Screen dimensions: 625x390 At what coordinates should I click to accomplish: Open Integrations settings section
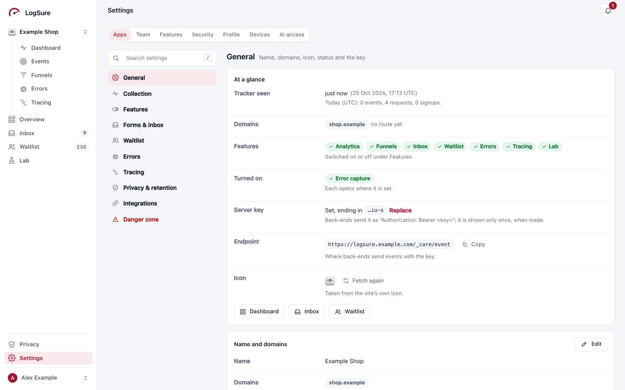tap(162, 203)
